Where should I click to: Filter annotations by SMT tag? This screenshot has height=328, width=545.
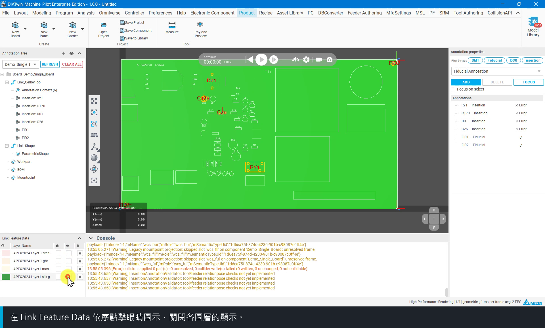[475, 60]
